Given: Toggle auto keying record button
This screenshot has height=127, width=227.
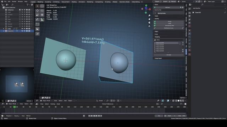Looking at the screenshot, I should coord(84,116).
